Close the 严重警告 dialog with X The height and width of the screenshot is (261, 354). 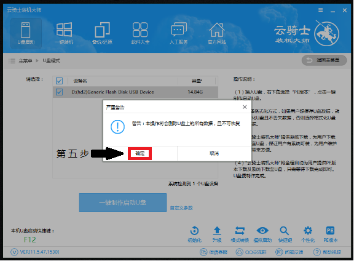pos(245,107)
